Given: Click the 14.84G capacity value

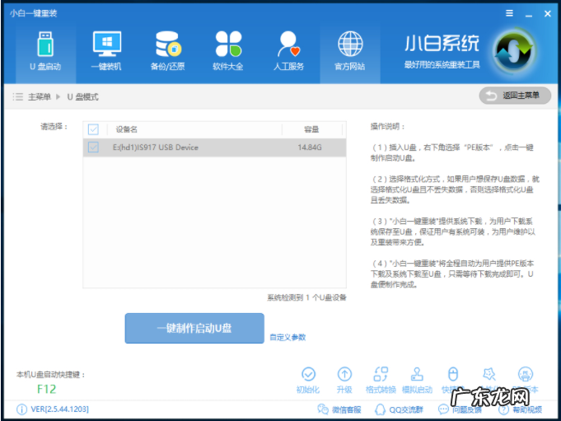Looking at the screenshot, I should coord(310,147).
